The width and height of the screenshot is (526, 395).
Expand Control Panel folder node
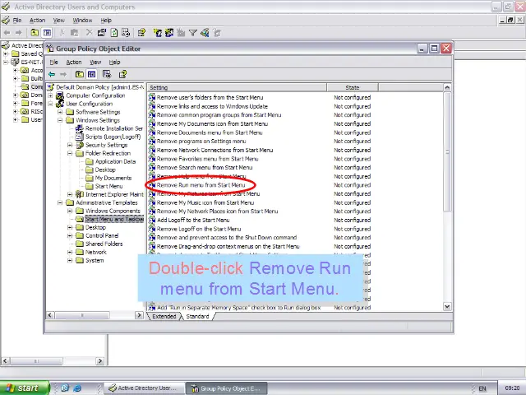coord(70,235)
